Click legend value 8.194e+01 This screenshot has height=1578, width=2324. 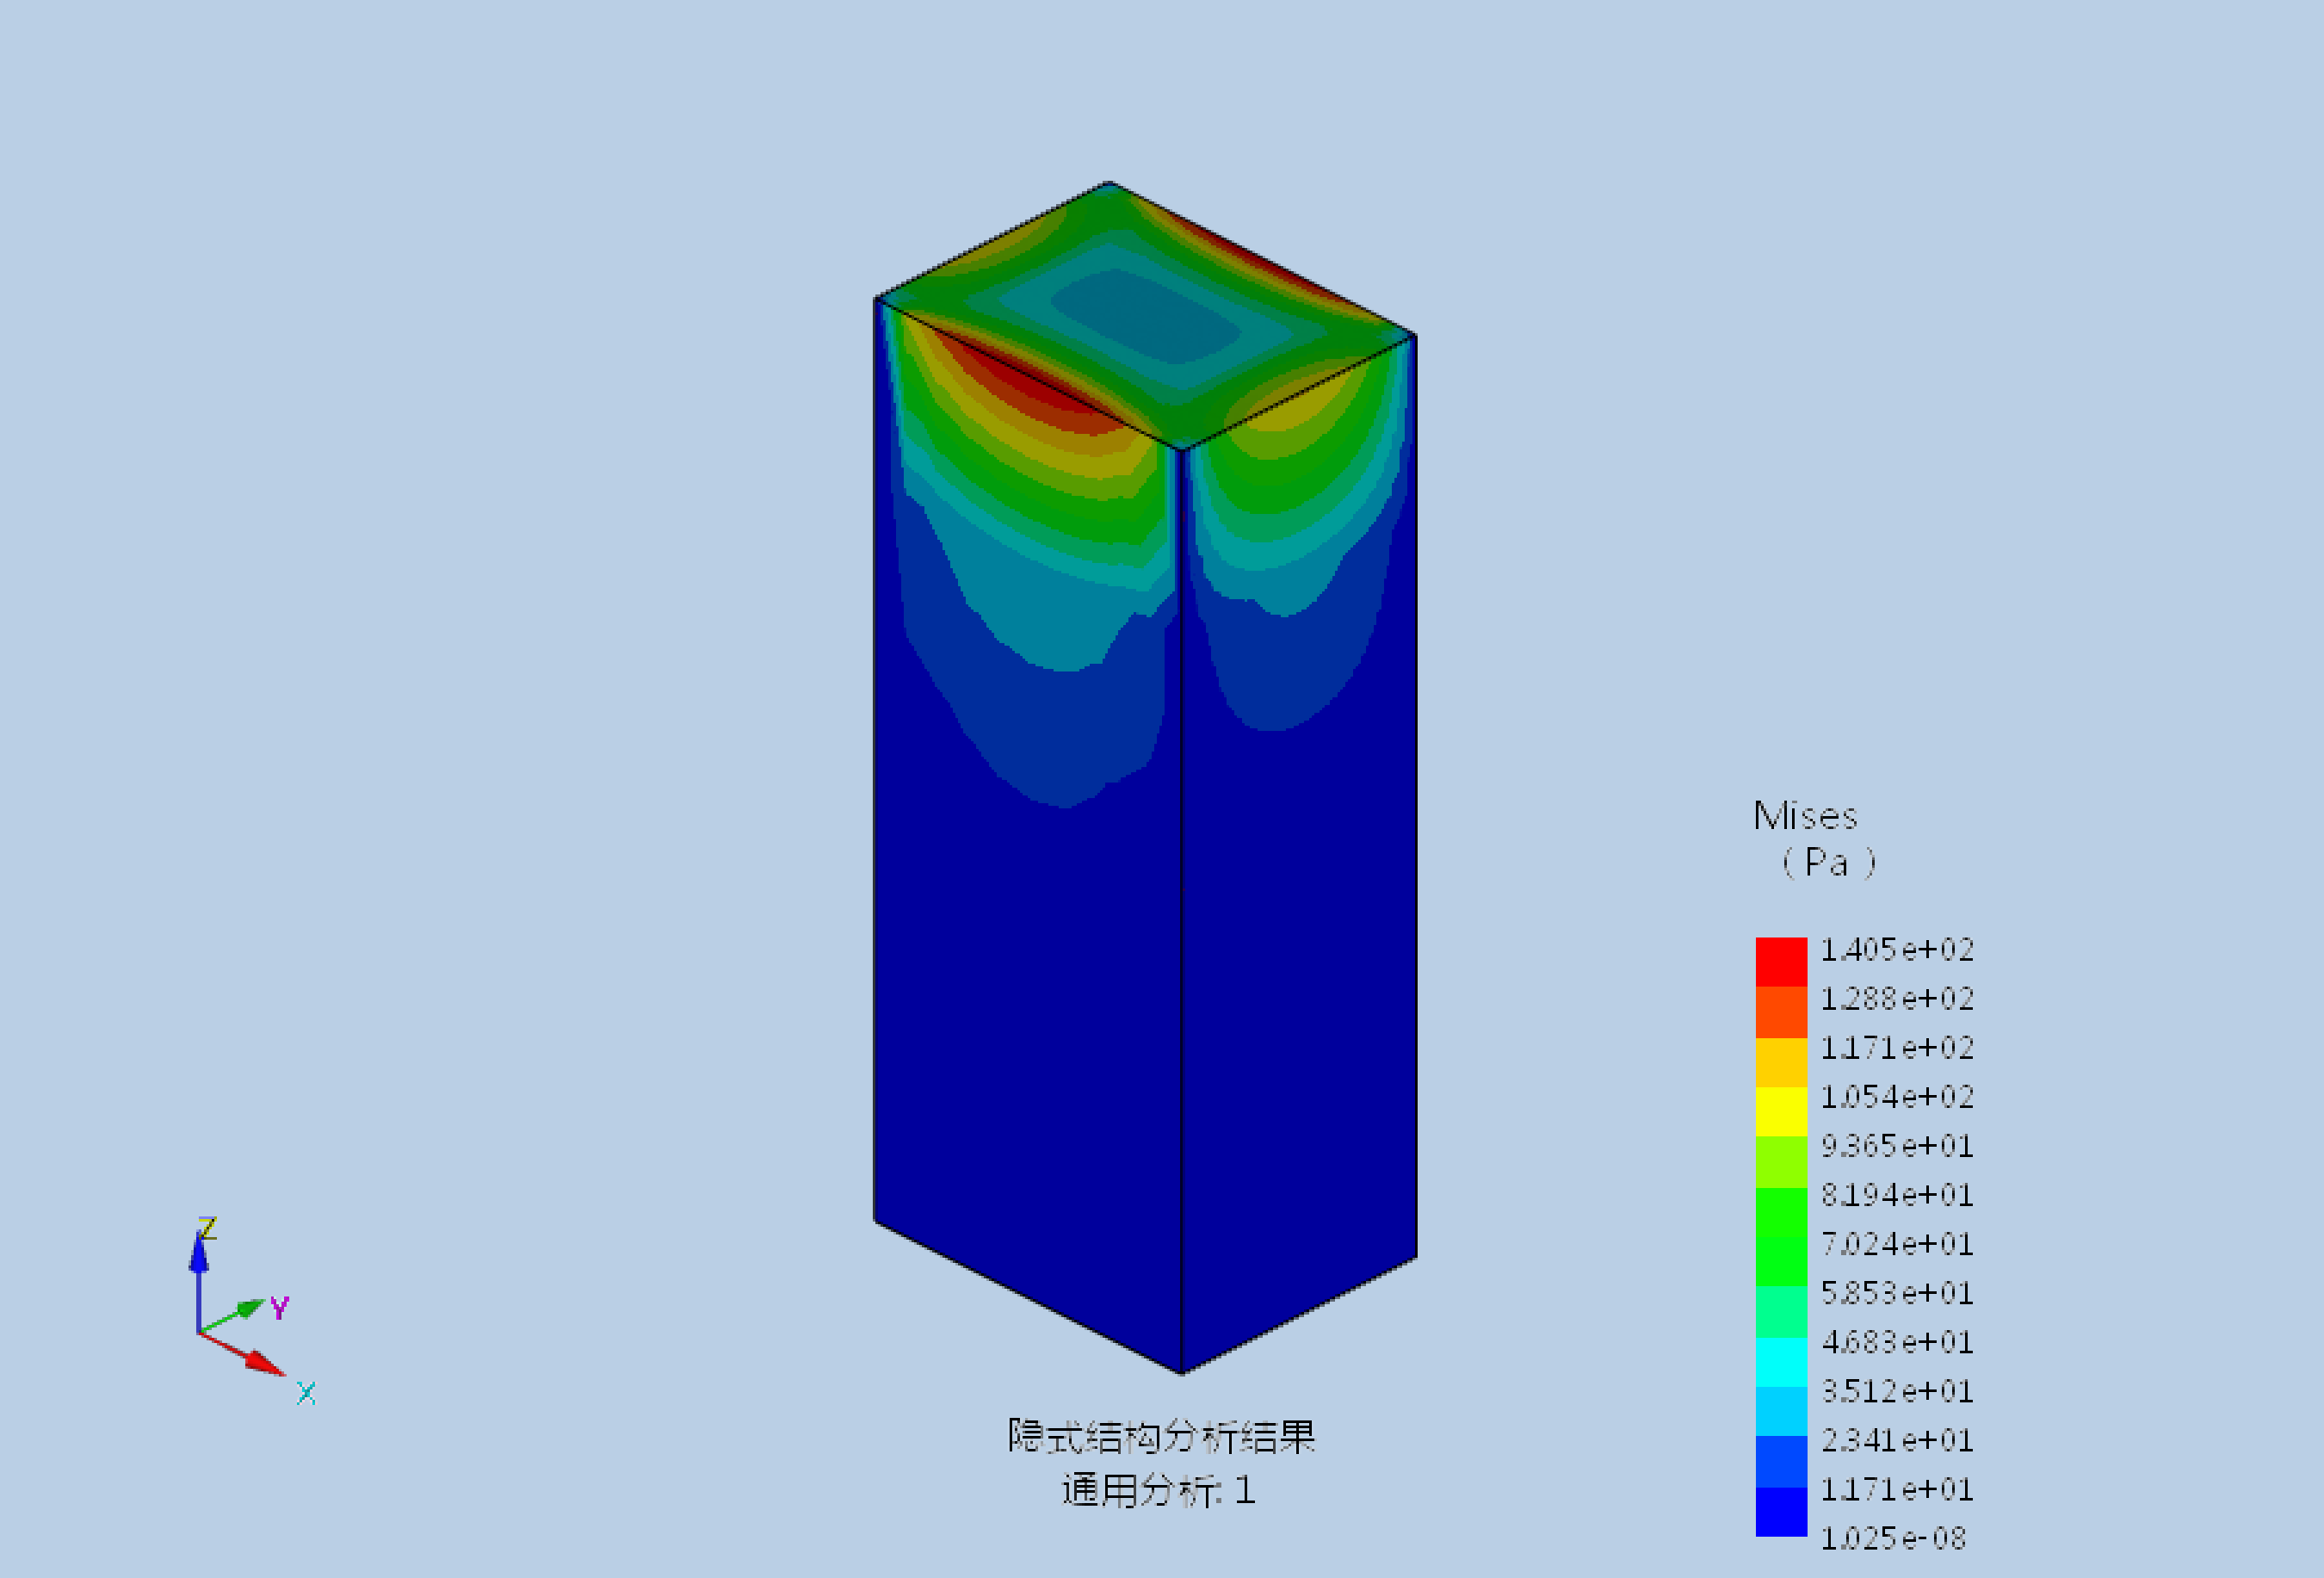click(x=1897, y=1194)
